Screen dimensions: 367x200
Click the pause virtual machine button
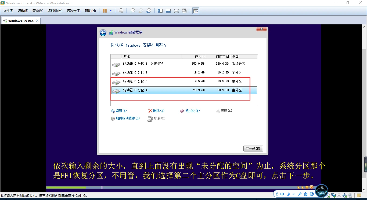click(x=105, y=11)
